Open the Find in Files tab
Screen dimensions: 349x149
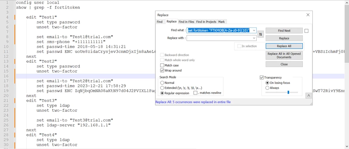pos(186,22)
